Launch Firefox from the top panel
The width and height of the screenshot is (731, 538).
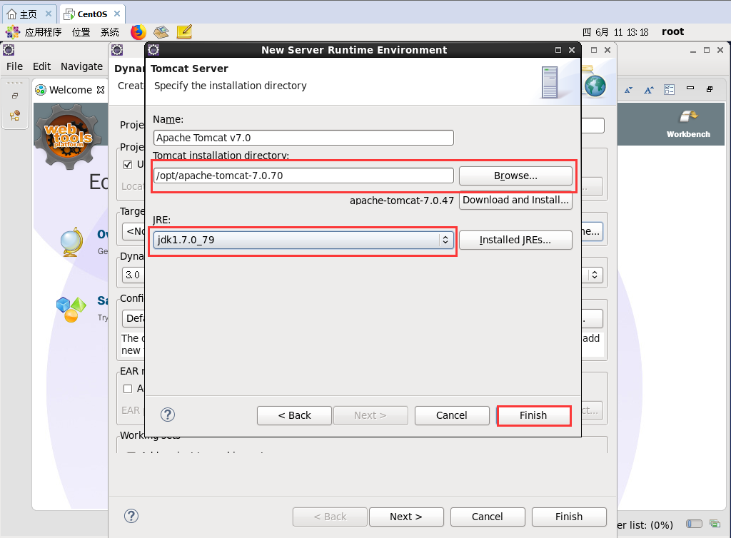138,32
